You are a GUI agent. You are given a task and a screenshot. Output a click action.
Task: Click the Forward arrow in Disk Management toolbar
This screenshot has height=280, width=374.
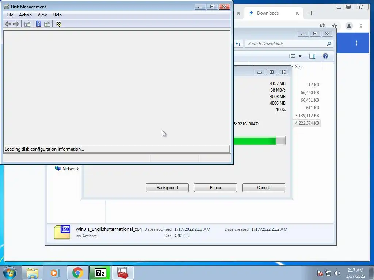point(16,24)
